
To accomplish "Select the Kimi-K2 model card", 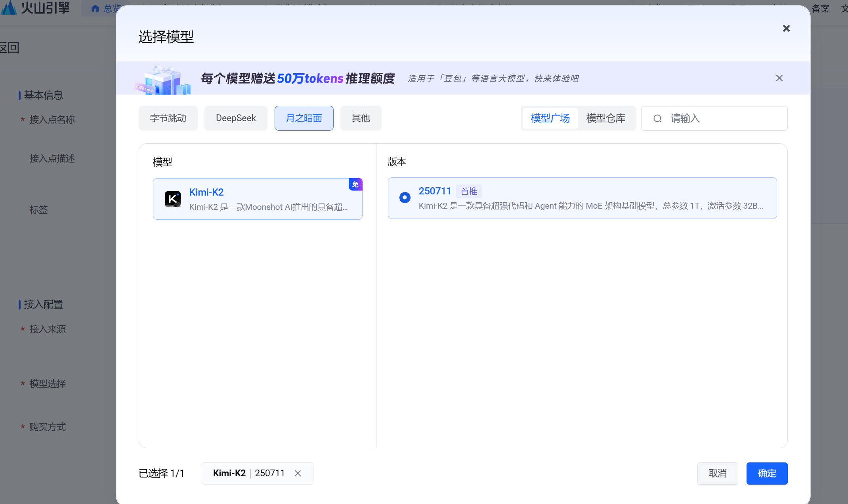I will click(258, 199).
